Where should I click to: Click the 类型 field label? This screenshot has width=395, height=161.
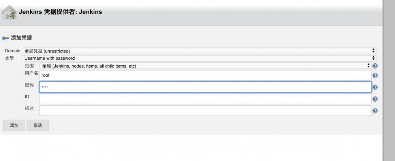tap(9, 58)
